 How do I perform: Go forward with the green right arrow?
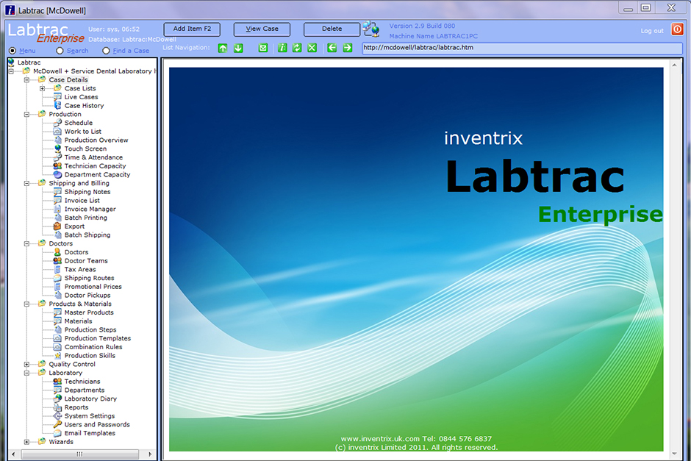click(x=347, y=48)
